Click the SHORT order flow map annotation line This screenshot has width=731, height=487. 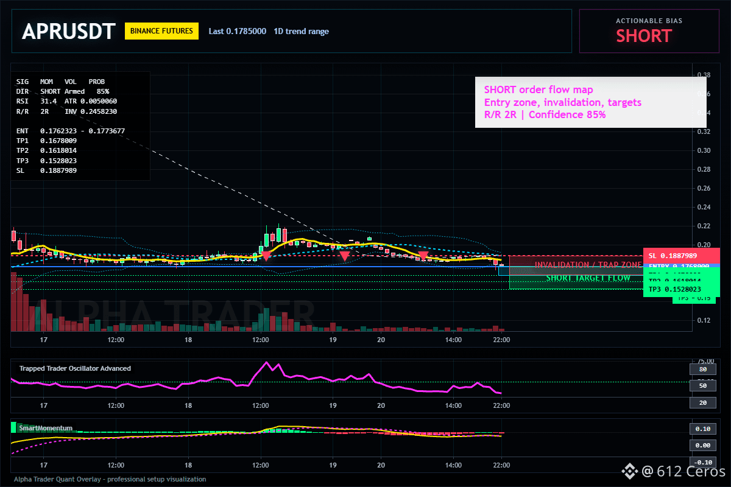539,90
